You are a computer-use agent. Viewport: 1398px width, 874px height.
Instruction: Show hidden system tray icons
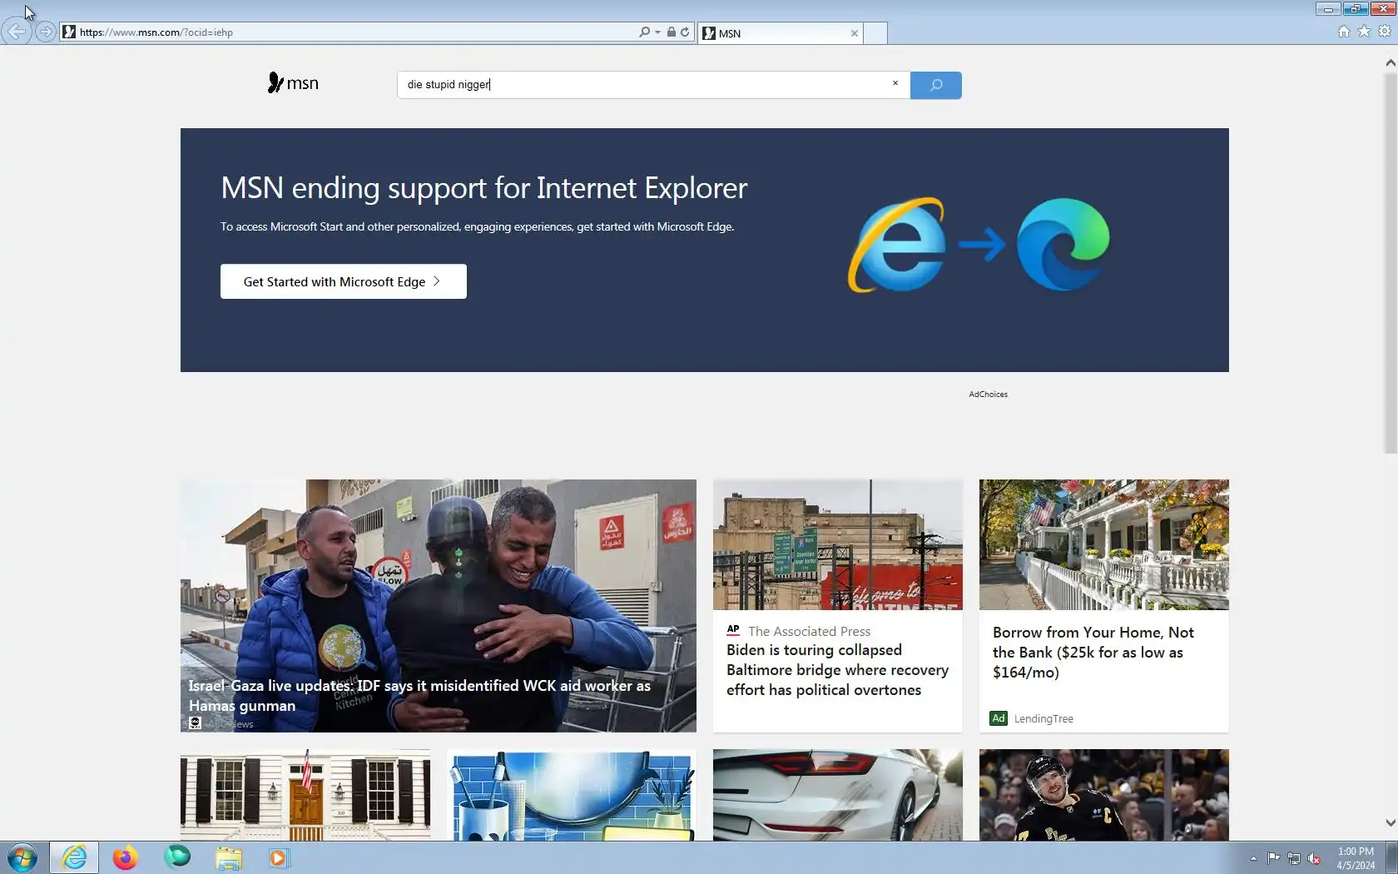click(1253, 858)
